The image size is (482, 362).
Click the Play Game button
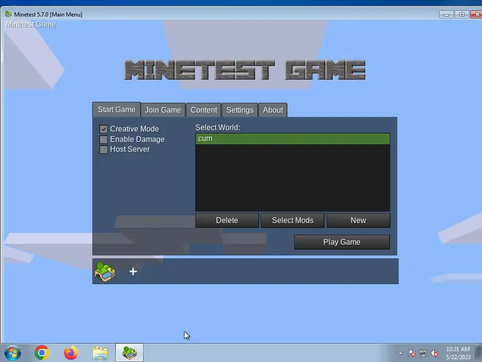[342, 242]
